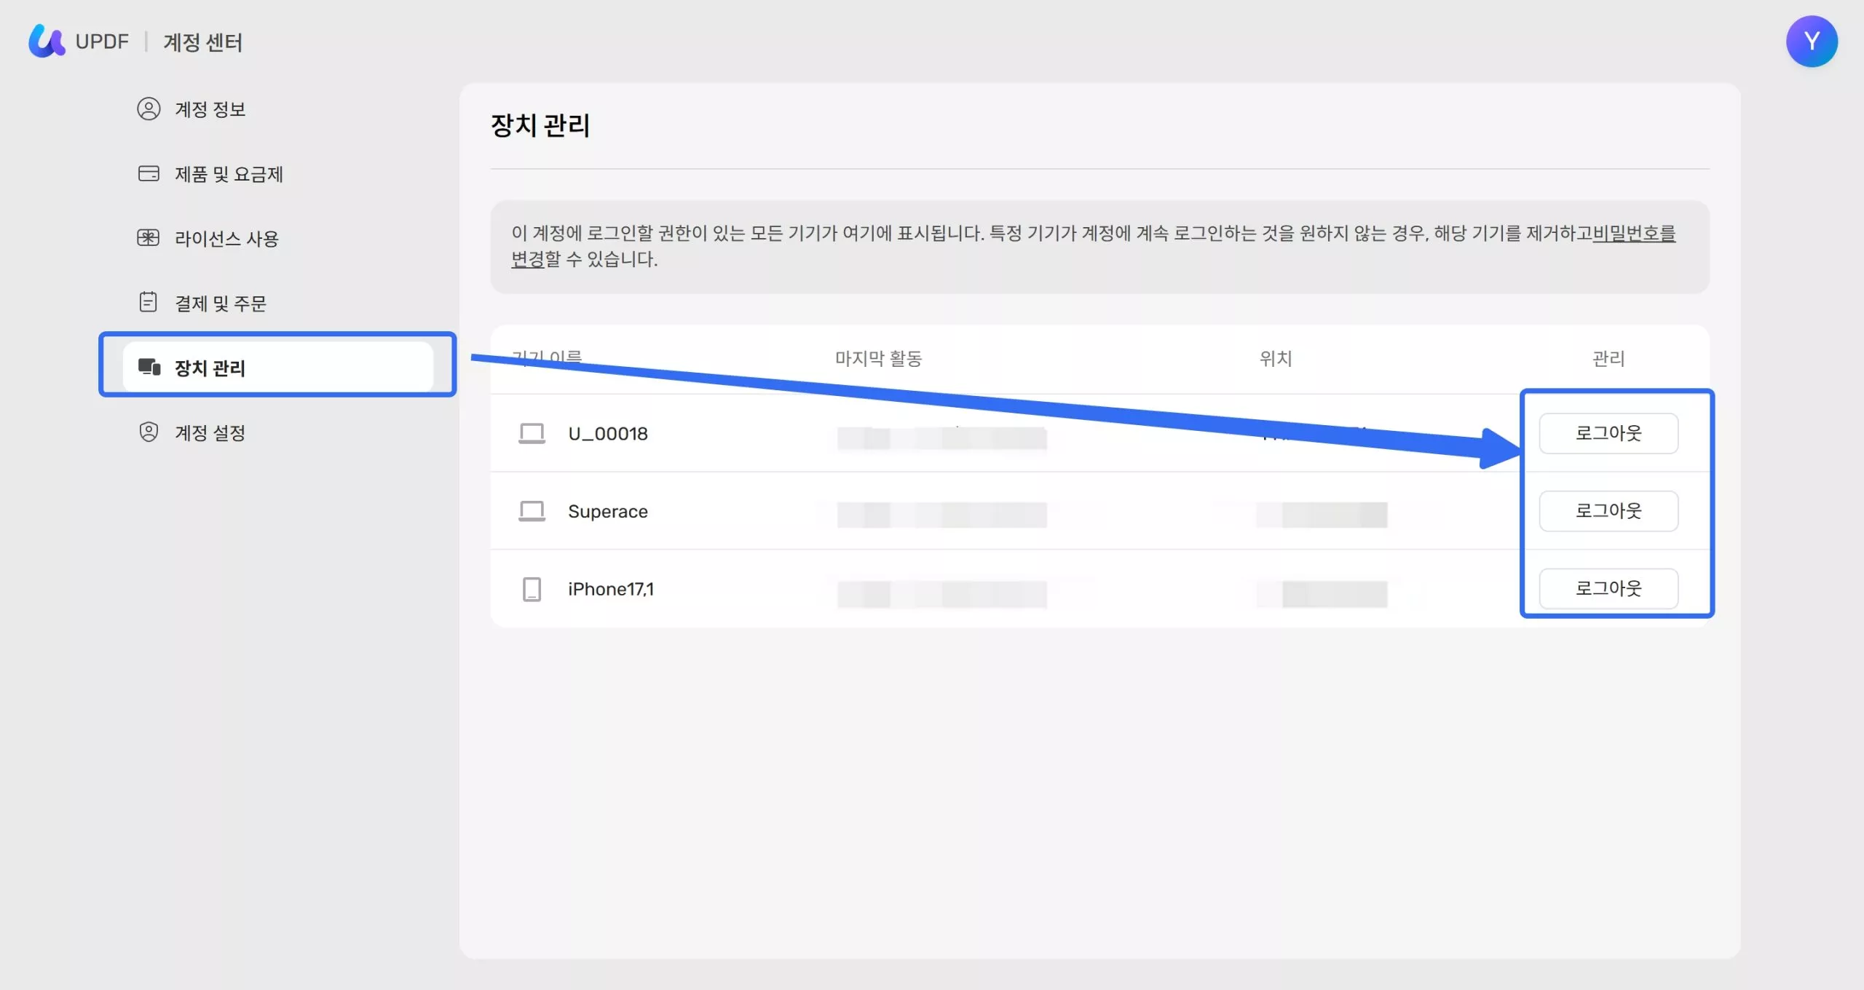Open 결제 및 주문 section
1864x990 pixels.
pyautogui.click(x=277, y=303)
